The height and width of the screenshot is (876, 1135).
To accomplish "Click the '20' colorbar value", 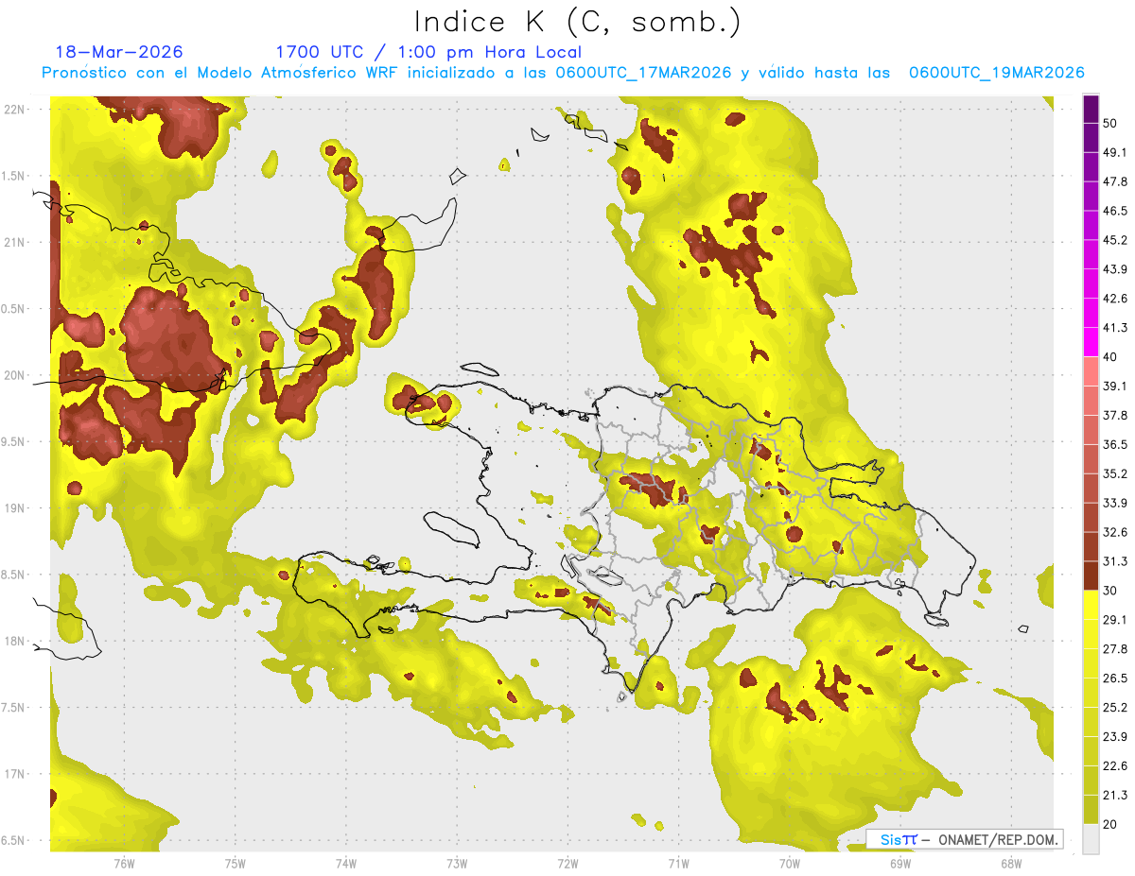I will 1110,825.
